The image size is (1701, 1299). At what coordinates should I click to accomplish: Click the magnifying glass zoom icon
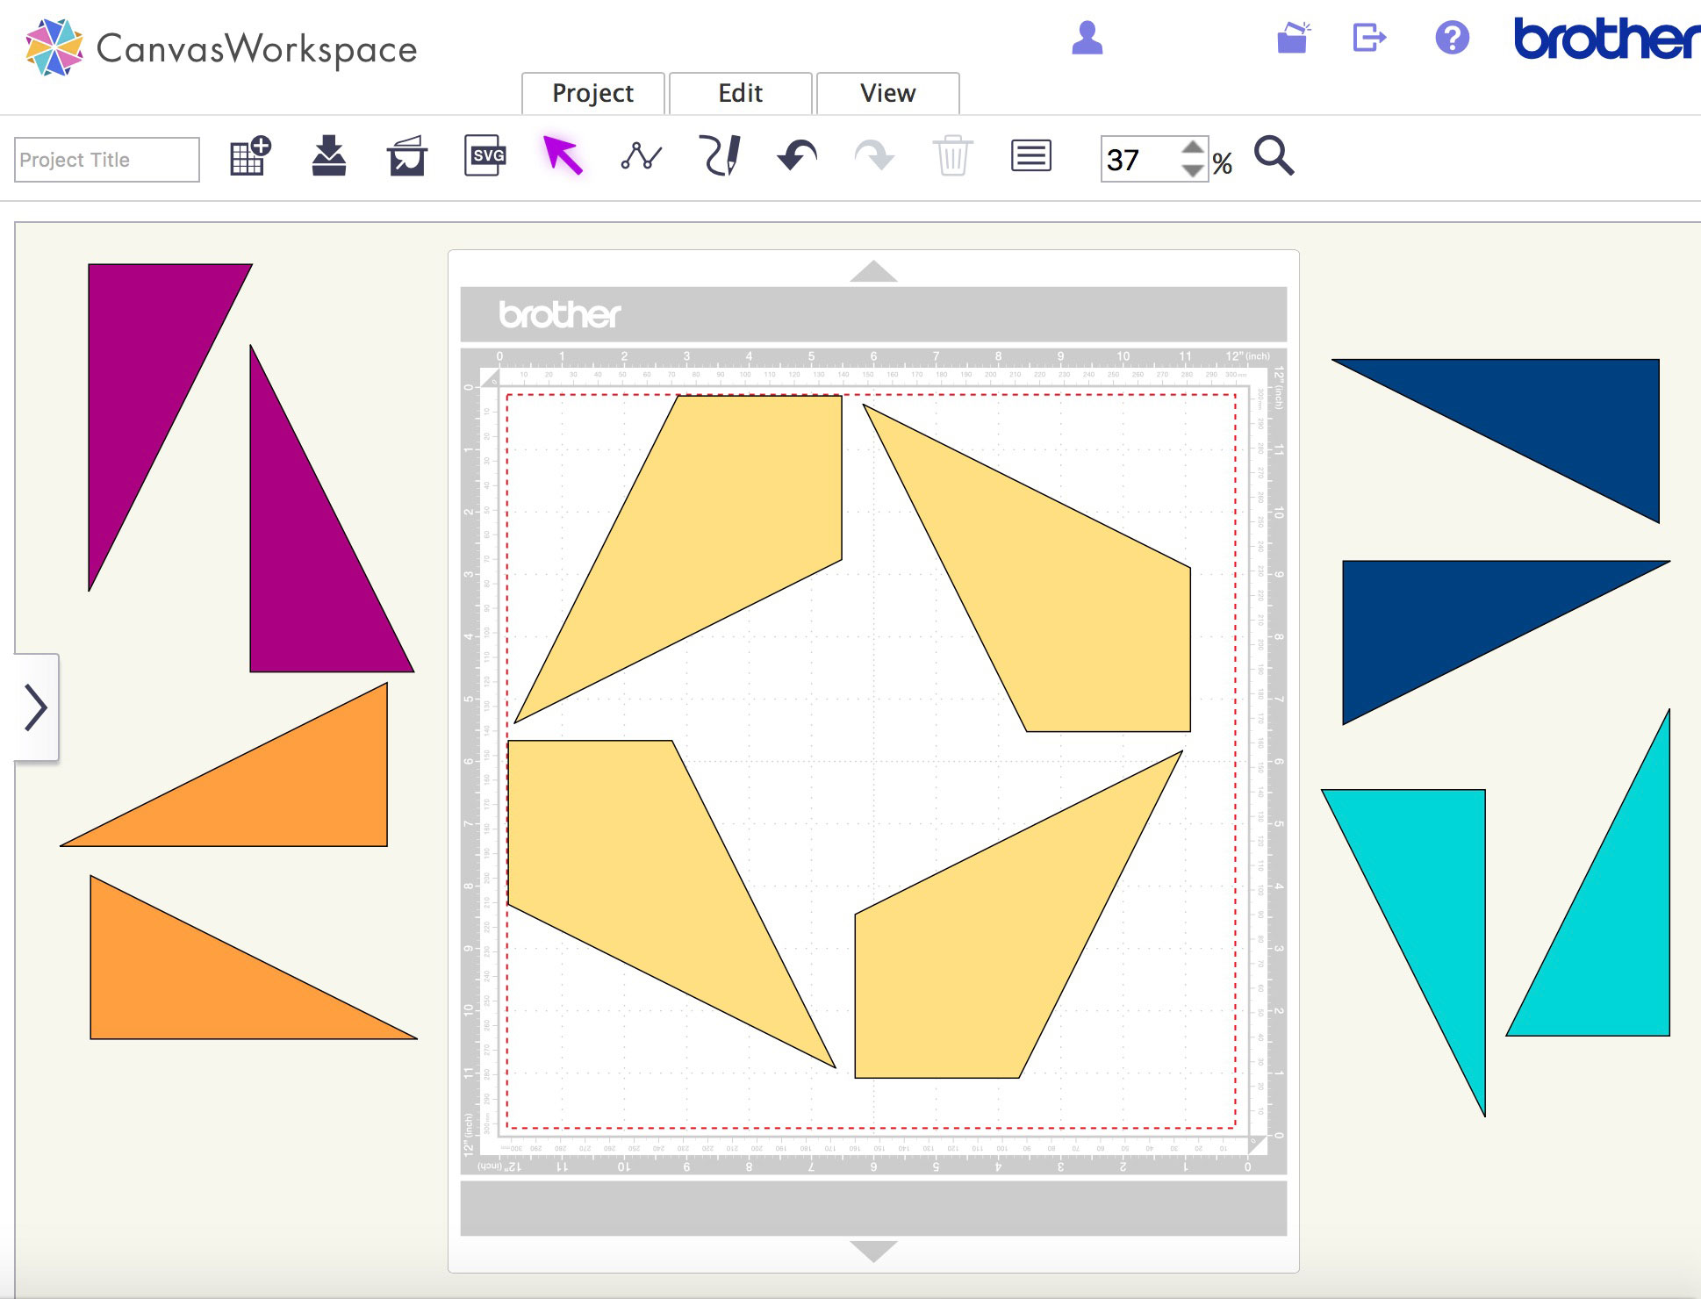click(x=1274, y=156)
